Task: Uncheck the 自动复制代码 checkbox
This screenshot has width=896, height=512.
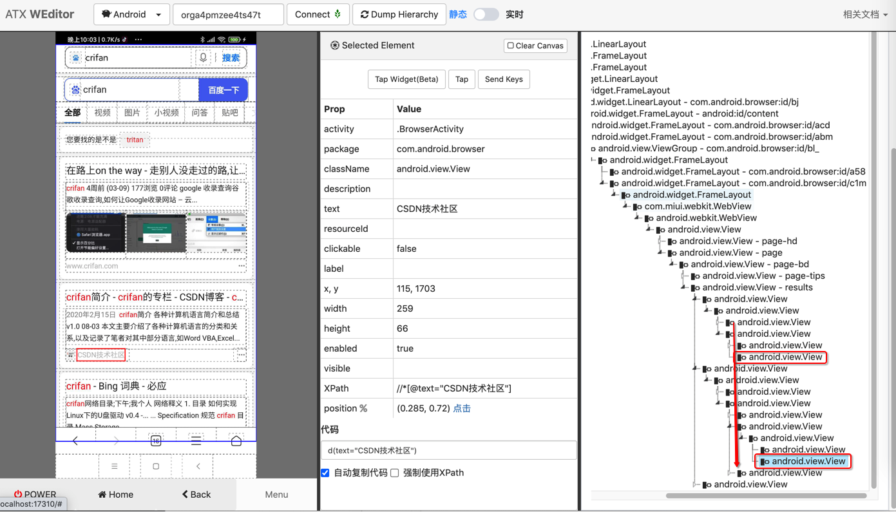Action: [x=325, y=473]
